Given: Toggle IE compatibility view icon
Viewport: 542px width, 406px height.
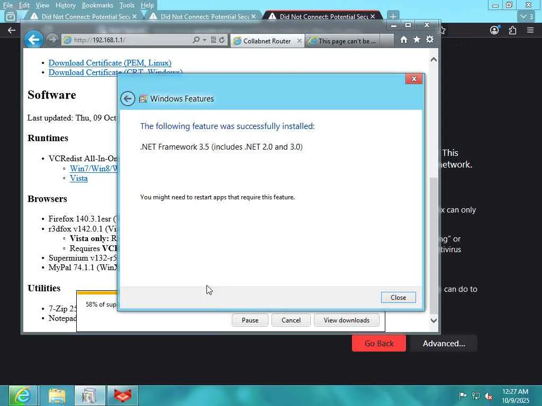Looking at the screenshot, I should [x=213, y=40].
